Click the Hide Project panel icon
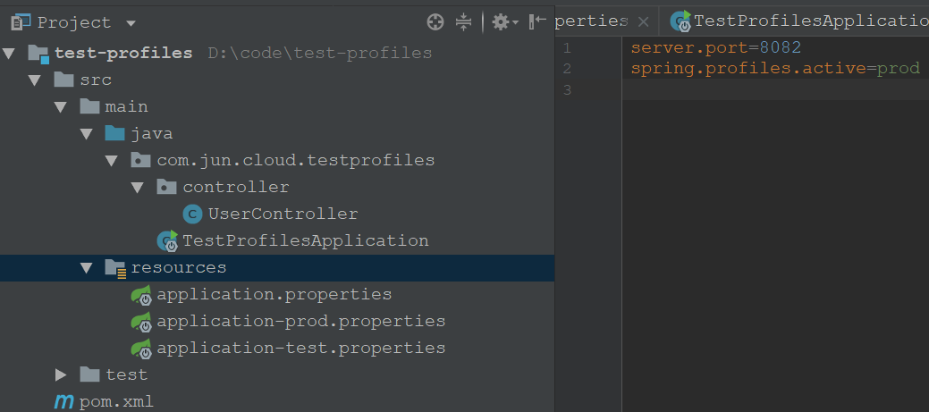 (x=536, y=22)
